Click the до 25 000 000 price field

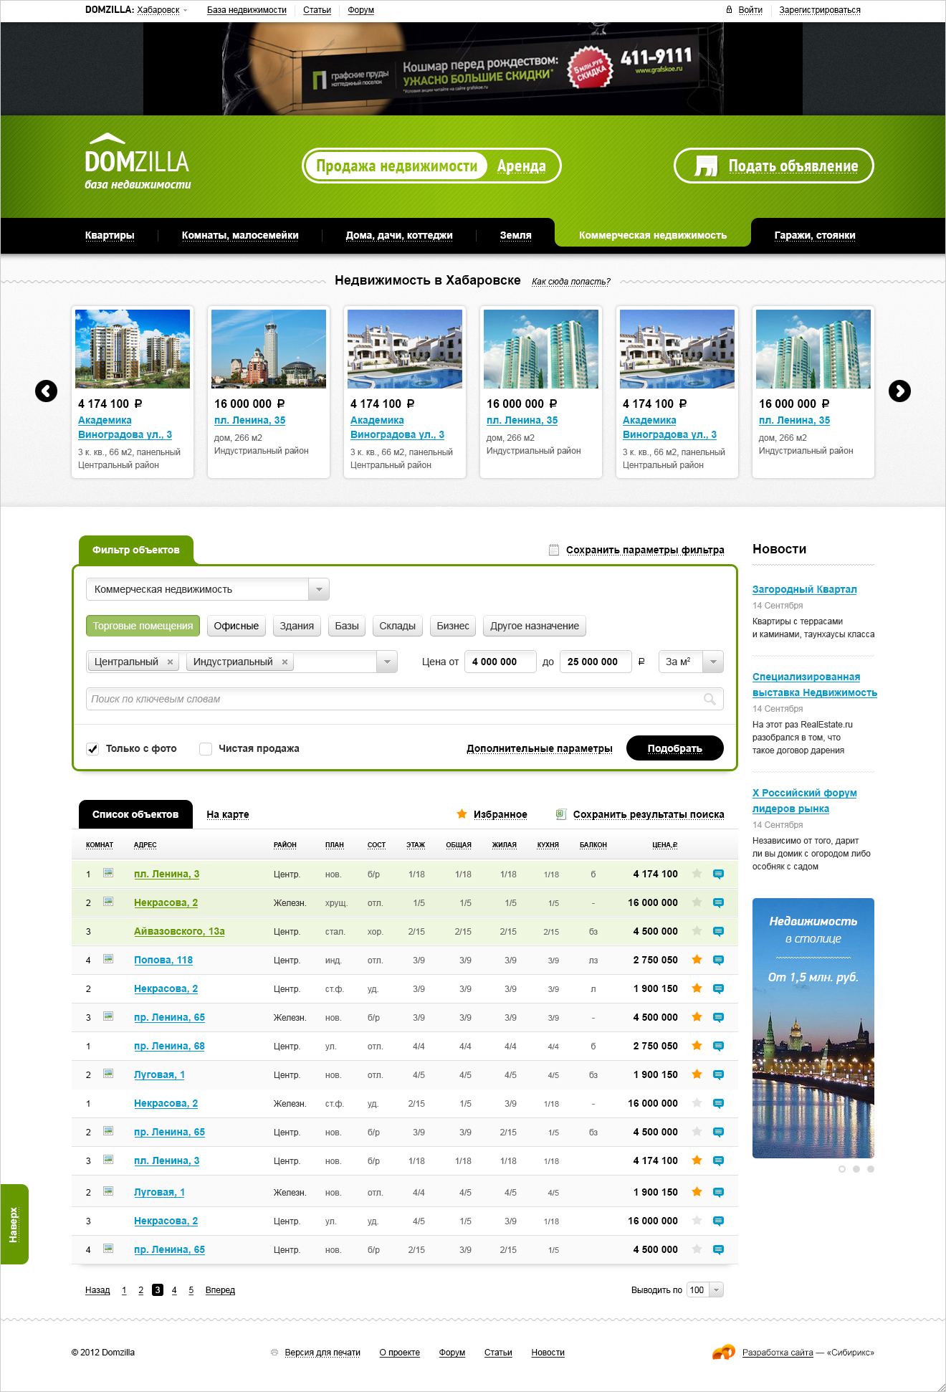596,662
